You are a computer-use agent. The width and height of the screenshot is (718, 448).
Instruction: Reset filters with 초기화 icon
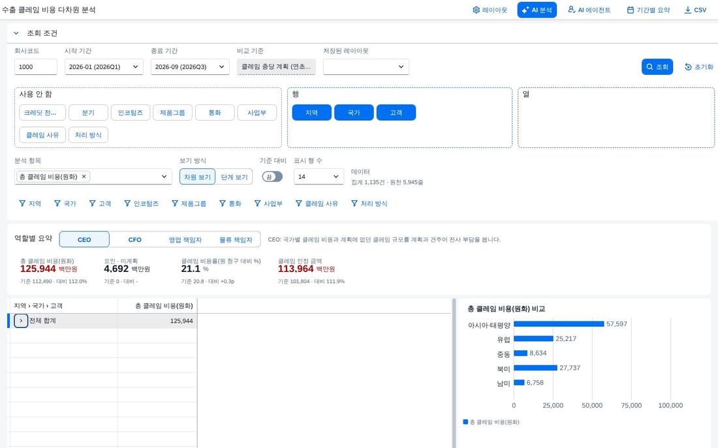[x=699, y=67]
